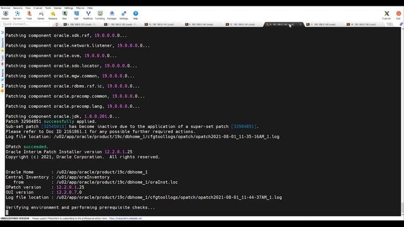Click the first Log file location path
The width and height of the screenshot is (404, 227).
(167, 137)
